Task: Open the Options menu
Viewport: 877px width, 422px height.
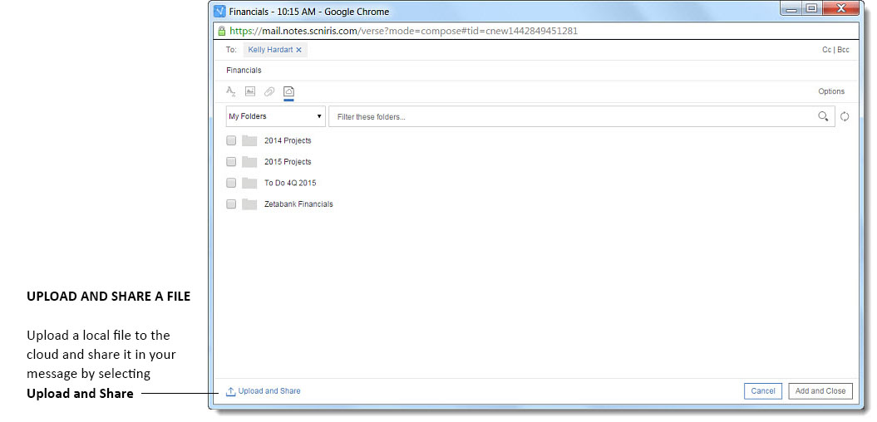Action: [x=831, y=91]
